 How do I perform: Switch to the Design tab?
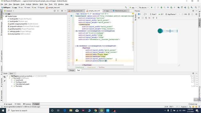coord(72,70)
